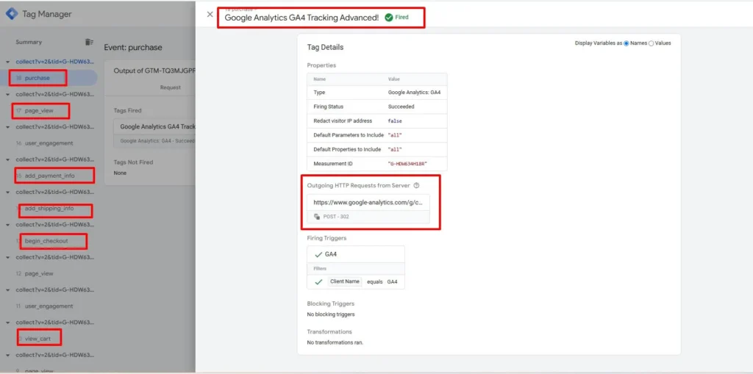Click the Tag Manager logo icon
This screenshot has width=753, height=374.
click(12, 14)
